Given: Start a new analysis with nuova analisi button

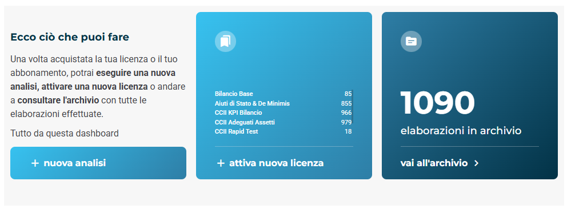Looking at the screenshot, I should click(x=98, y=163).
